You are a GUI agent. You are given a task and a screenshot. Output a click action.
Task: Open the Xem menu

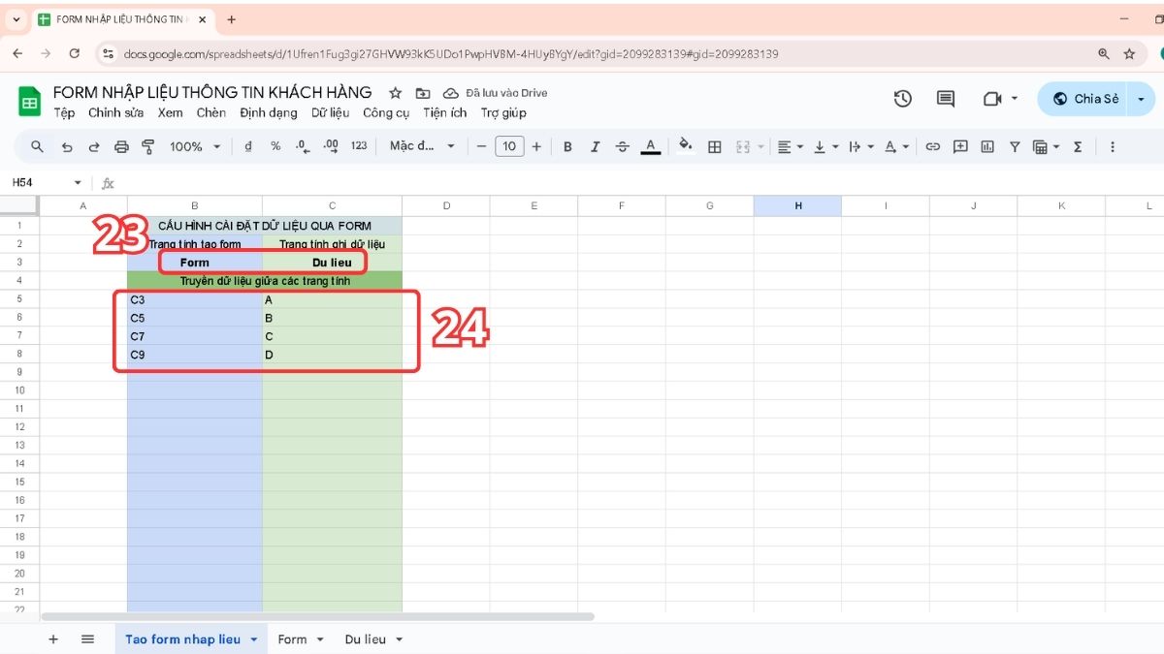[x=171, y=113]
